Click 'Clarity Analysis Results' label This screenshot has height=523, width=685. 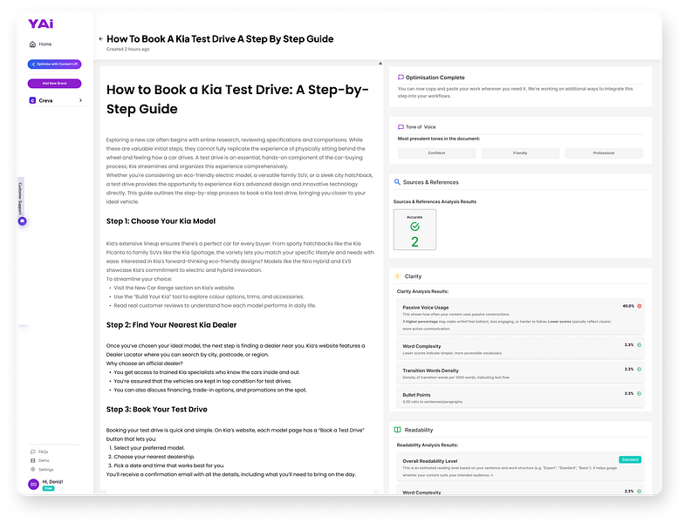(422, 291)
